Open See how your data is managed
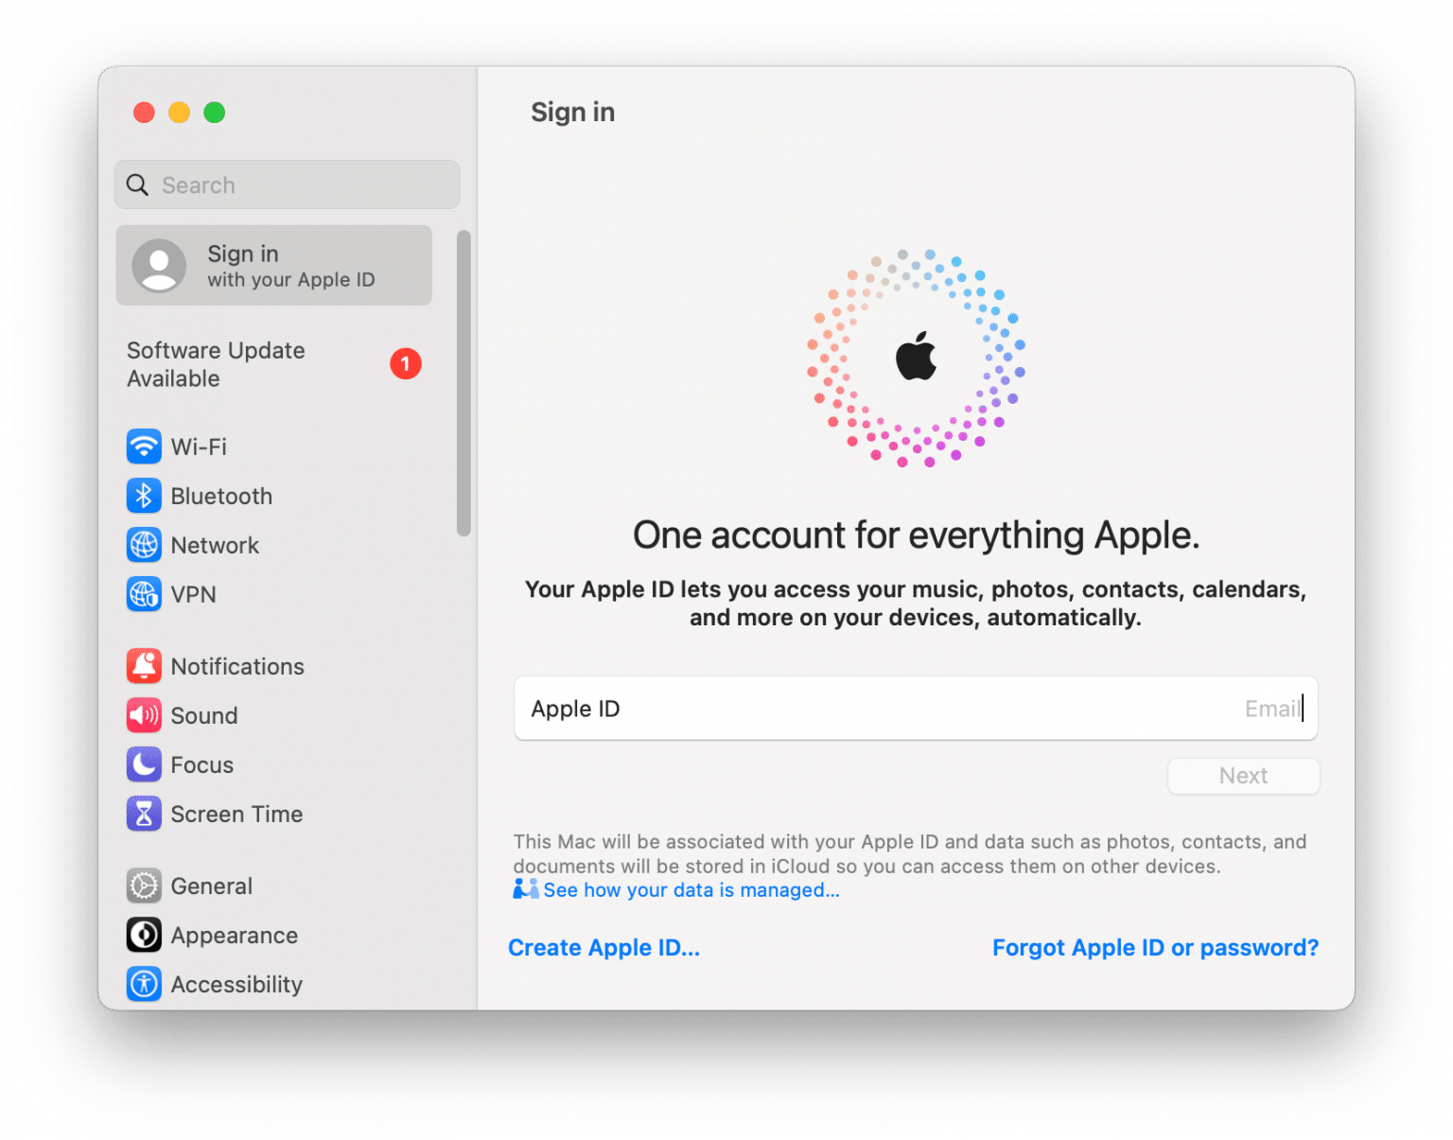This screenshot has height=1140, width=1453. click(691, 889)
